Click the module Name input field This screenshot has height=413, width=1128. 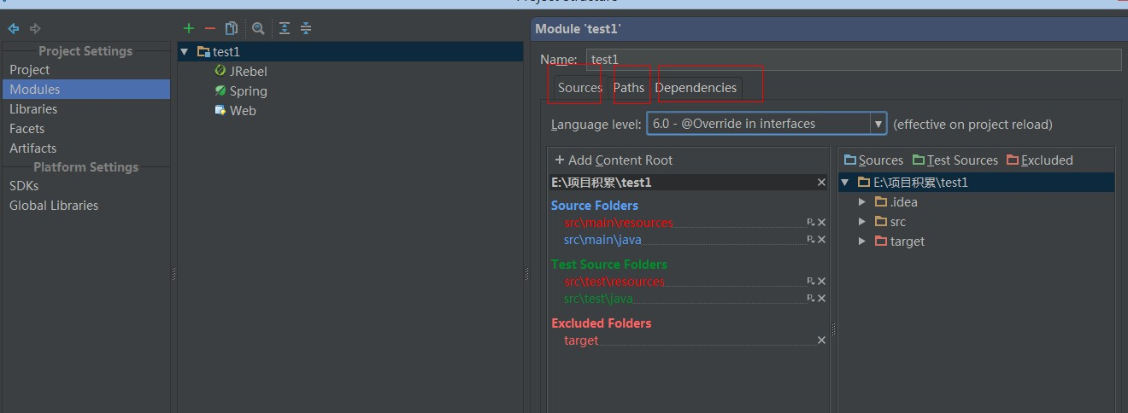tap(853, 60)
